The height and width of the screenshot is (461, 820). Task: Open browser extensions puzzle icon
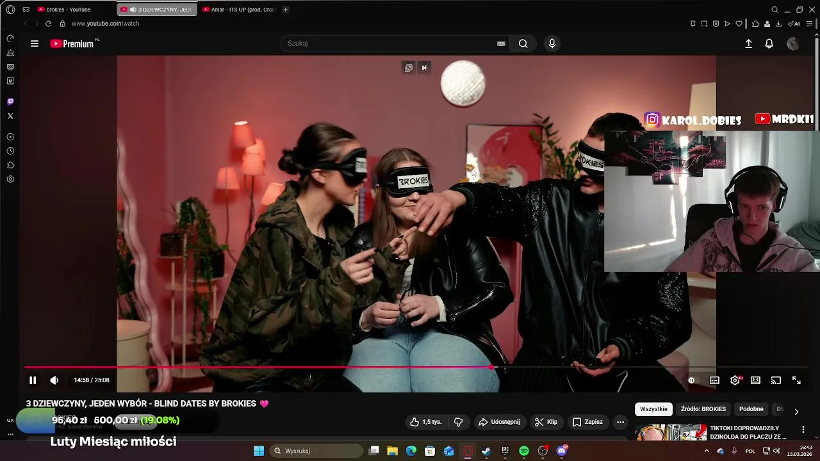pyautogui.click(x=755, y=24)
